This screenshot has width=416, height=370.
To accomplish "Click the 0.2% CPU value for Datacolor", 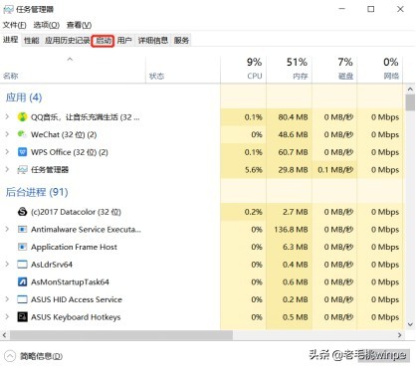I will point(254,212).
